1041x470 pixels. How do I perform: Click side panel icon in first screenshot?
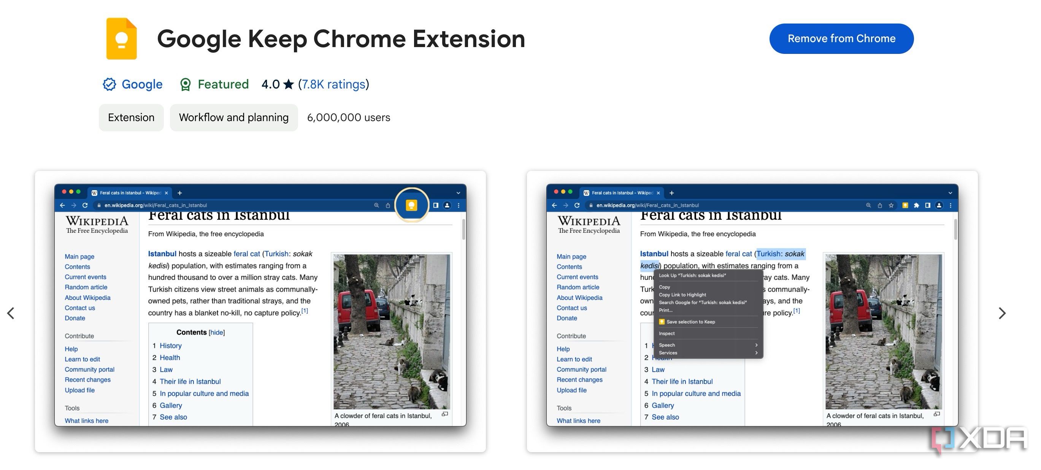point(436,205)
